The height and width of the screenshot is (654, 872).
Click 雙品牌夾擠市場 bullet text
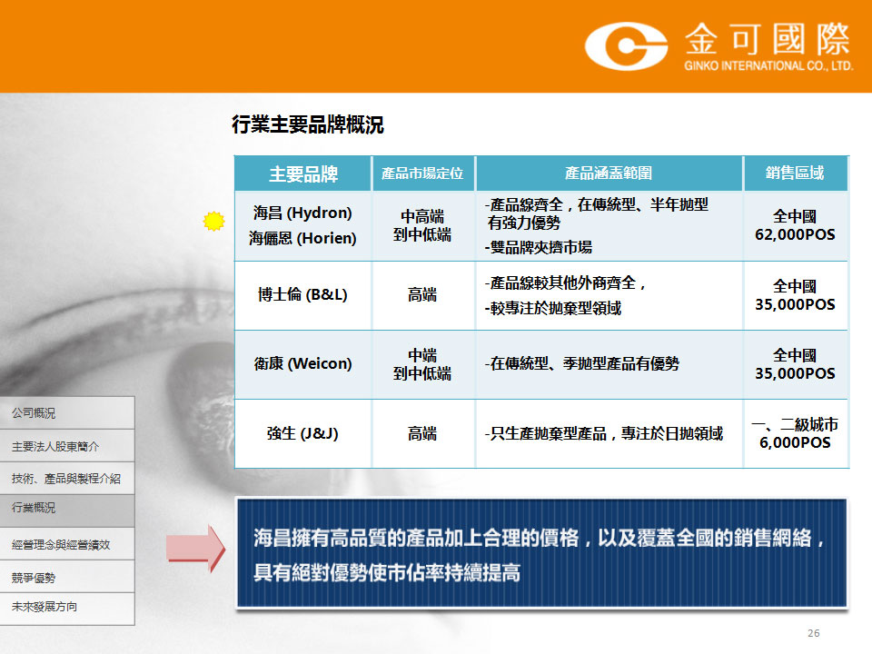(539, 247)
